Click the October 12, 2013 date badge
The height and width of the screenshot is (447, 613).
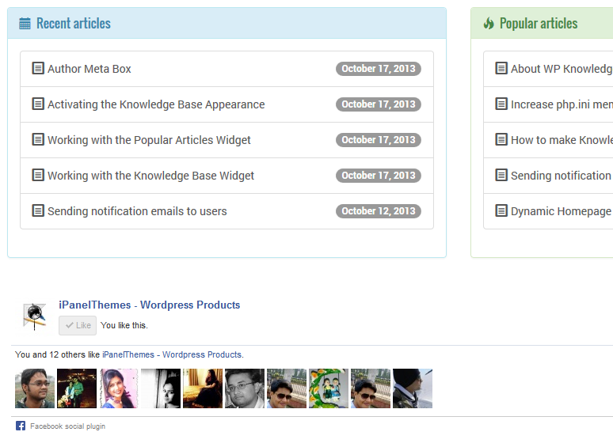click(379, 210)
